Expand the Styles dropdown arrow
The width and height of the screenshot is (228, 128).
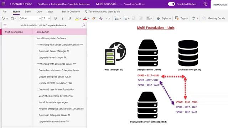click(x=170, y=18)
